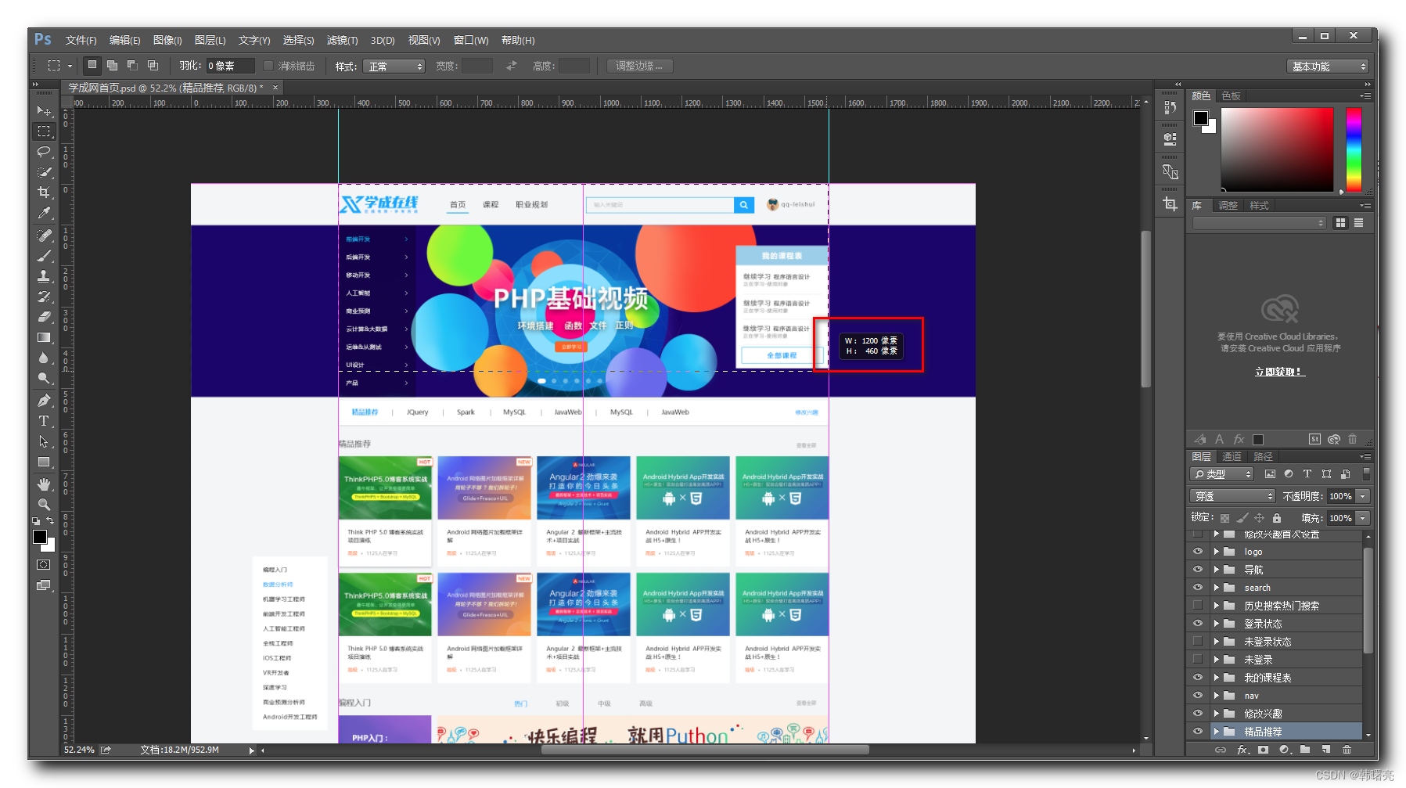This screenshot has height=788, width=1406.
Task: Click the delete layer trash icon
Action: tap(1347, 750)
